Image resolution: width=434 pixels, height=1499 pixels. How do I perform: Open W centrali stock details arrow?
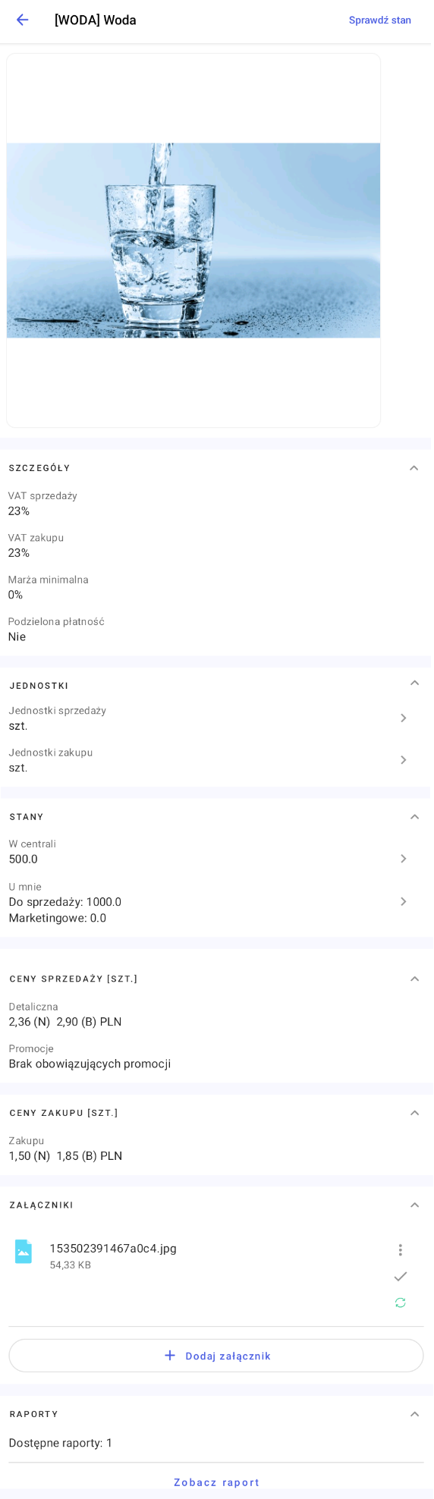[x=404, y=859]
